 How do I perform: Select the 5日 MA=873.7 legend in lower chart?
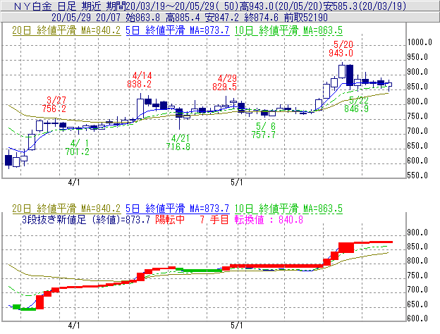(x=178, y=209)
